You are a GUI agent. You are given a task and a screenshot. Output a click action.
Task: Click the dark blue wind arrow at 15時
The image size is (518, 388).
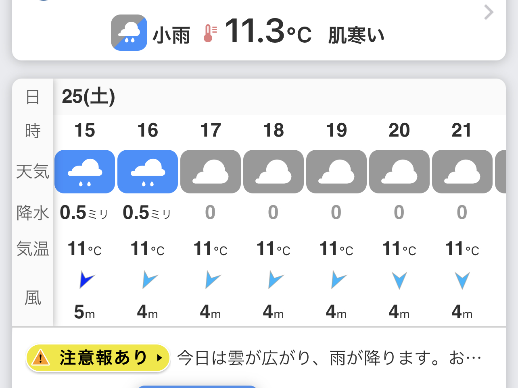coord(86,279)
